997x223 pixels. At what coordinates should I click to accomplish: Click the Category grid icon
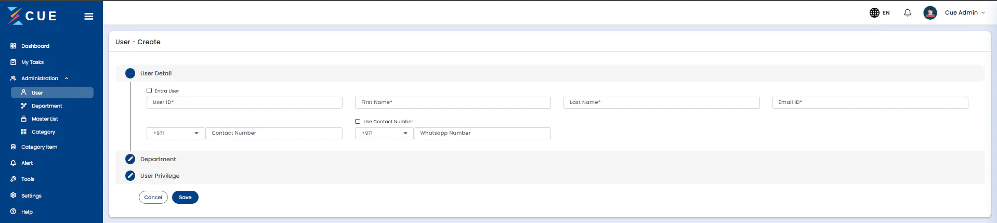point(23,132)
